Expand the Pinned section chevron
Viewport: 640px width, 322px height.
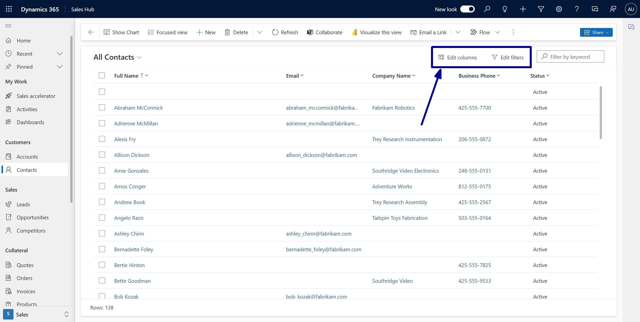[x=60, y=67]
